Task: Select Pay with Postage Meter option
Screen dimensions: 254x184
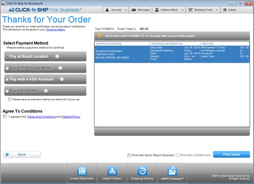Action: (x=7, y=68)
